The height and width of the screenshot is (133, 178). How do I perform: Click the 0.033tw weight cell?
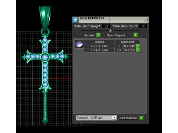point(129,46)
